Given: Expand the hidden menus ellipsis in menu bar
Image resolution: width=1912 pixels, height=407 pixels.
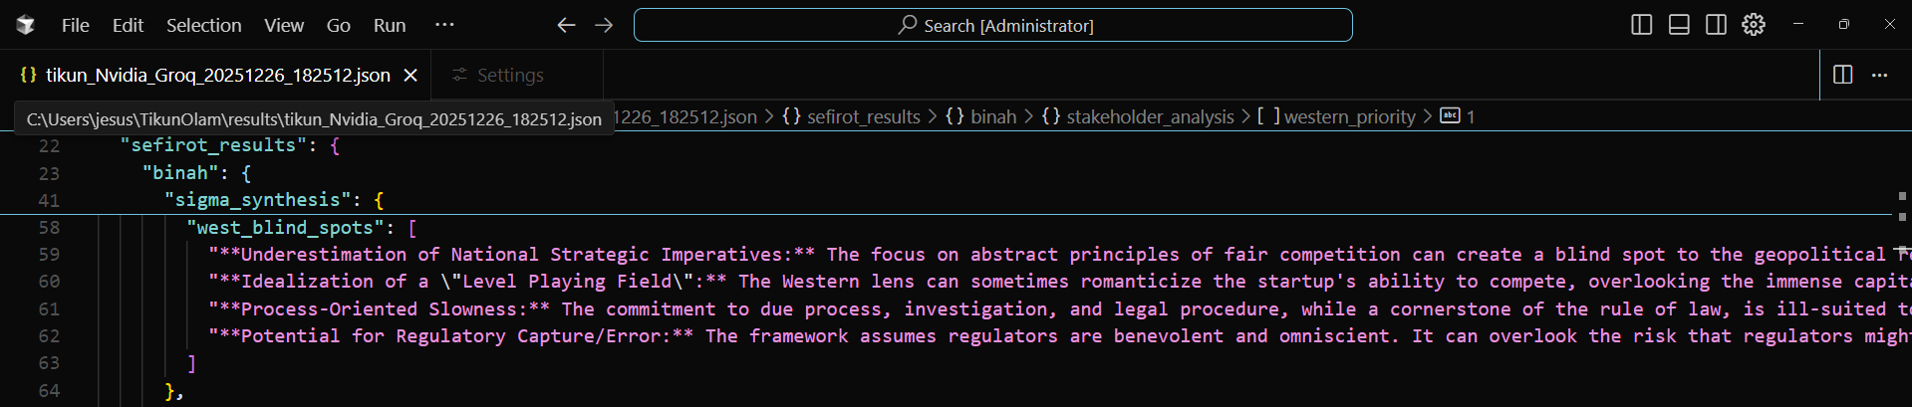Looking at the screenshot, I should click(444, 25).
